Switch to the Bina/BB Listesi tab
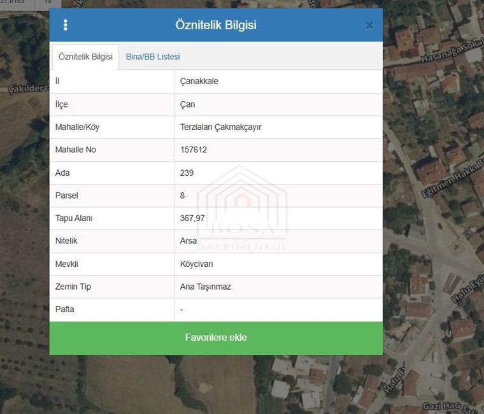 [x=153, y=57]
